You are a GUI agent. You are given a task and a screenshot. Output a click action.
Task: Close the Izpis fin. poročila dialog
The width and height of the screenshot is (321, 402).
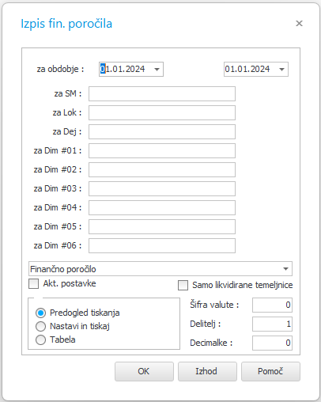click(299, 24)
